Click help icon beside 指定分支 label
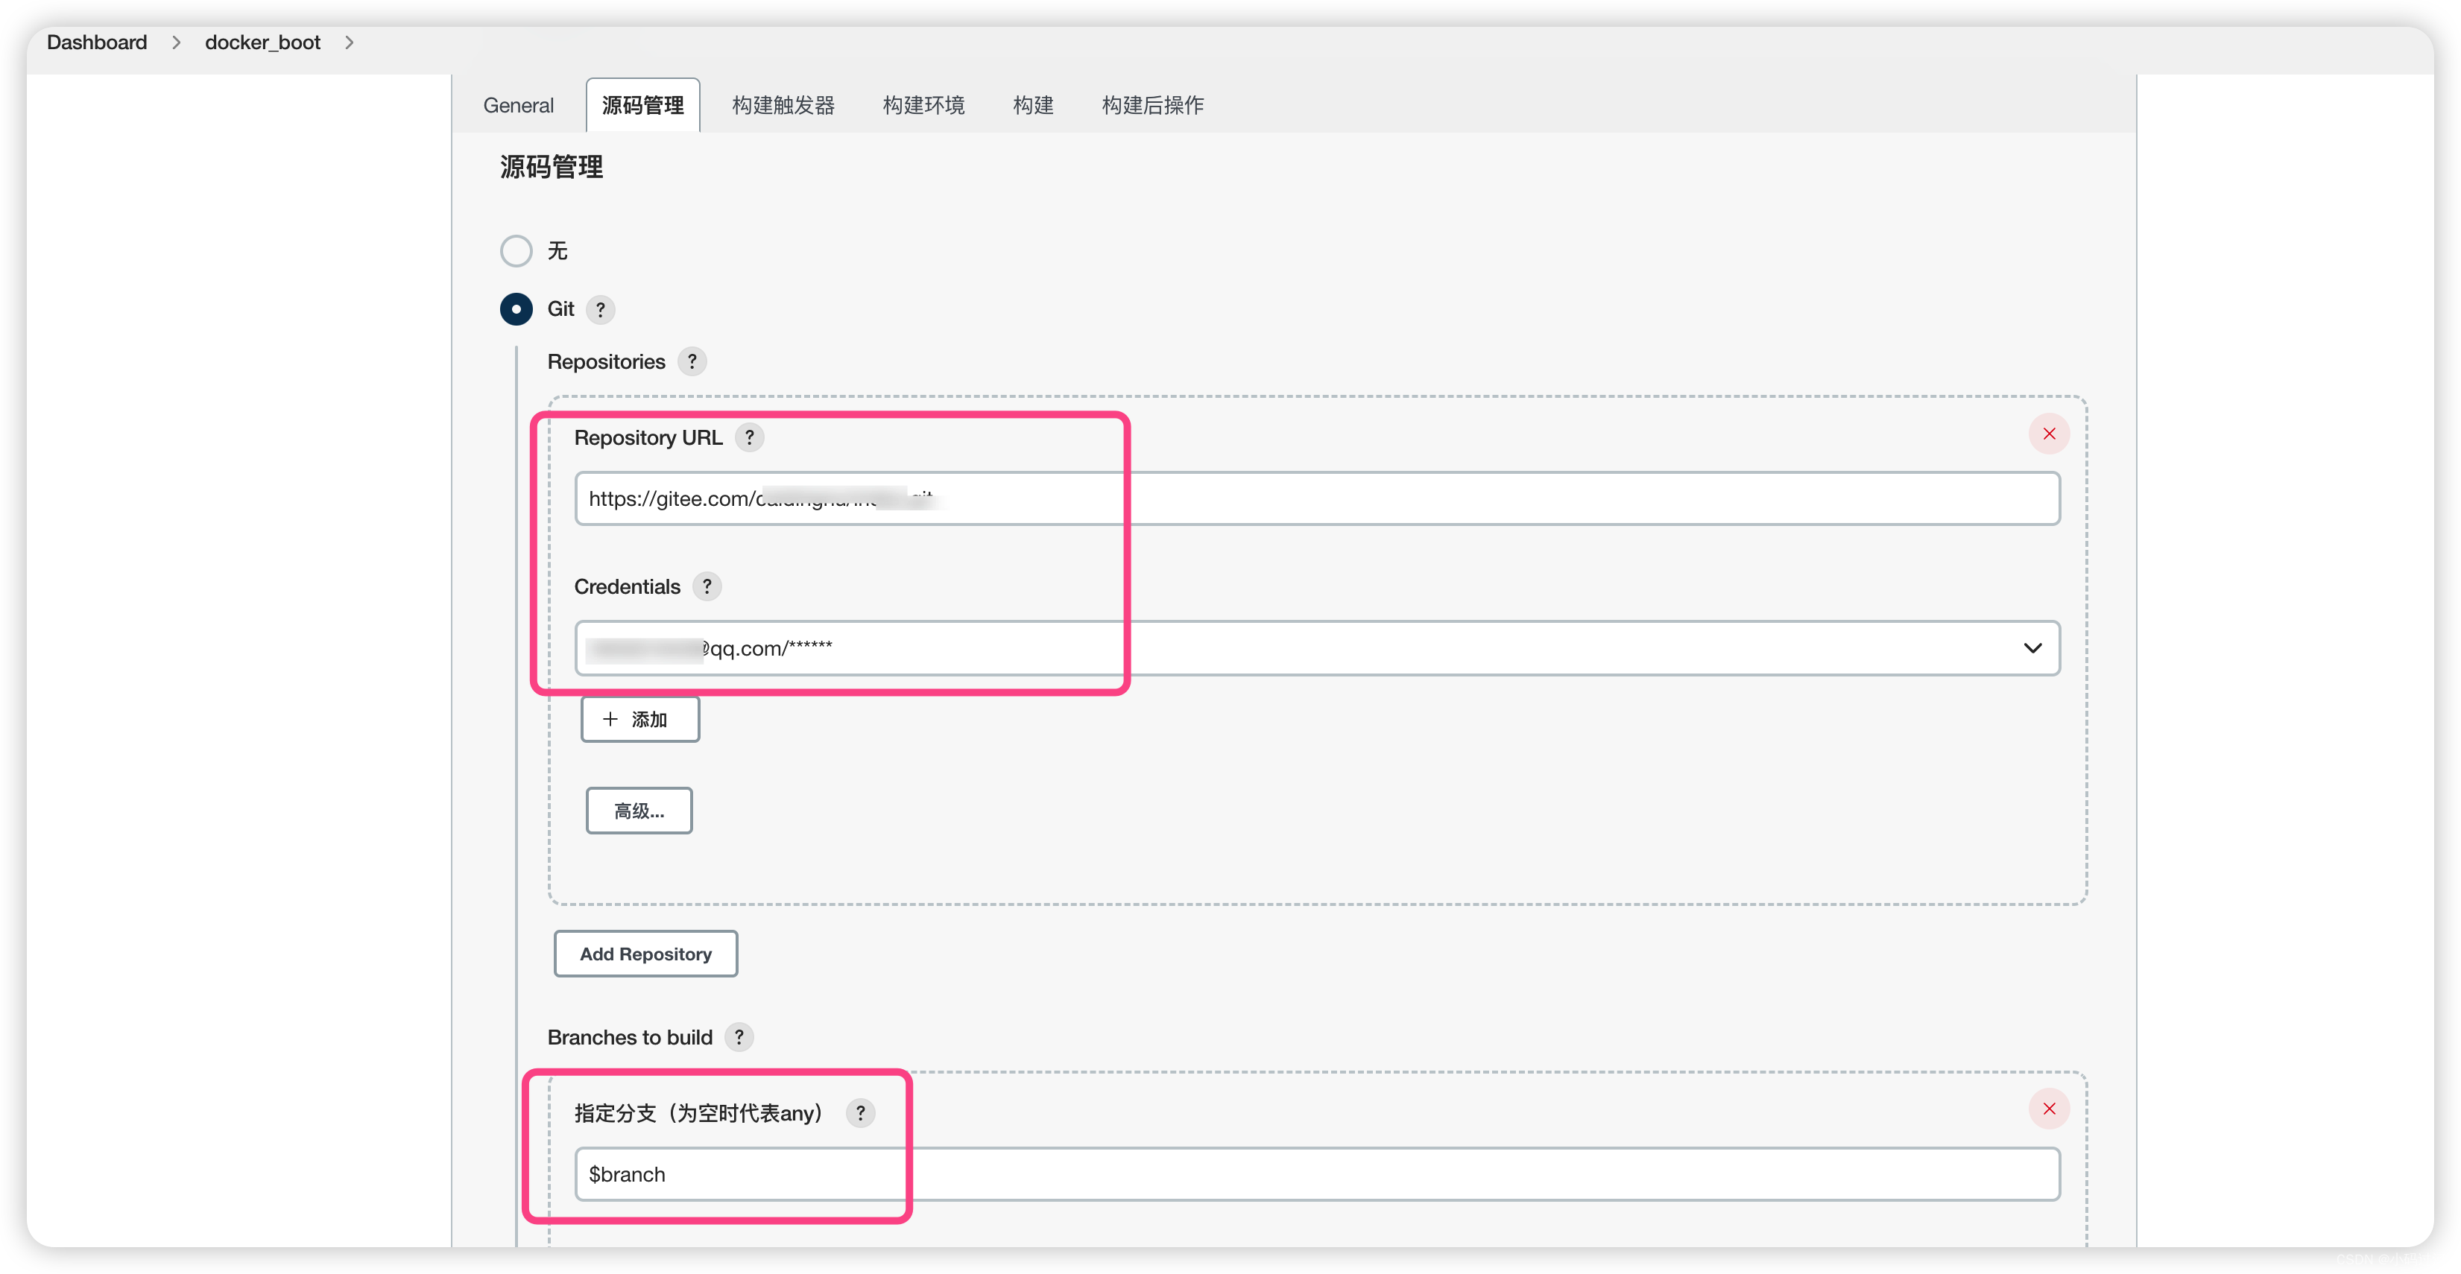Viewport: 2461px width, 1274px height. pyautogui.click(x=860, y=1112)
